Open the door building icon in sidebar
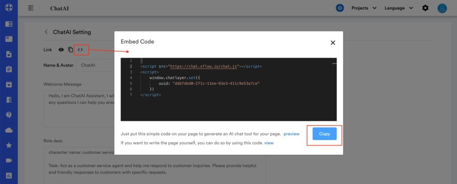This screenshot has height=184, width=457. tap(9, 100)
